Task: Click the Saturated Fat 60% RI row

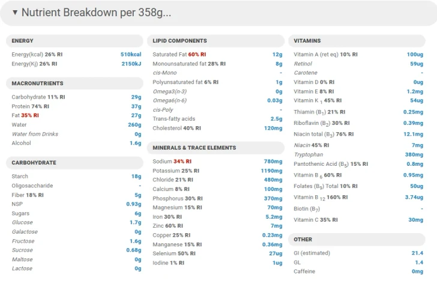Action: pos(217,55)
